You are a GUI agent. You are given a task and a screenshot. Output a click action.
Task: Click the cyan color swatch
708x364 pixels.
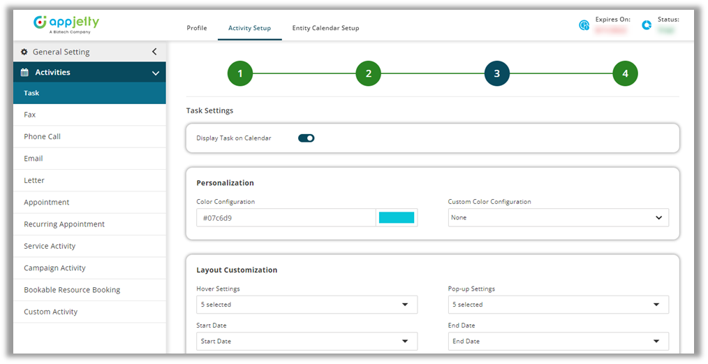396,218
